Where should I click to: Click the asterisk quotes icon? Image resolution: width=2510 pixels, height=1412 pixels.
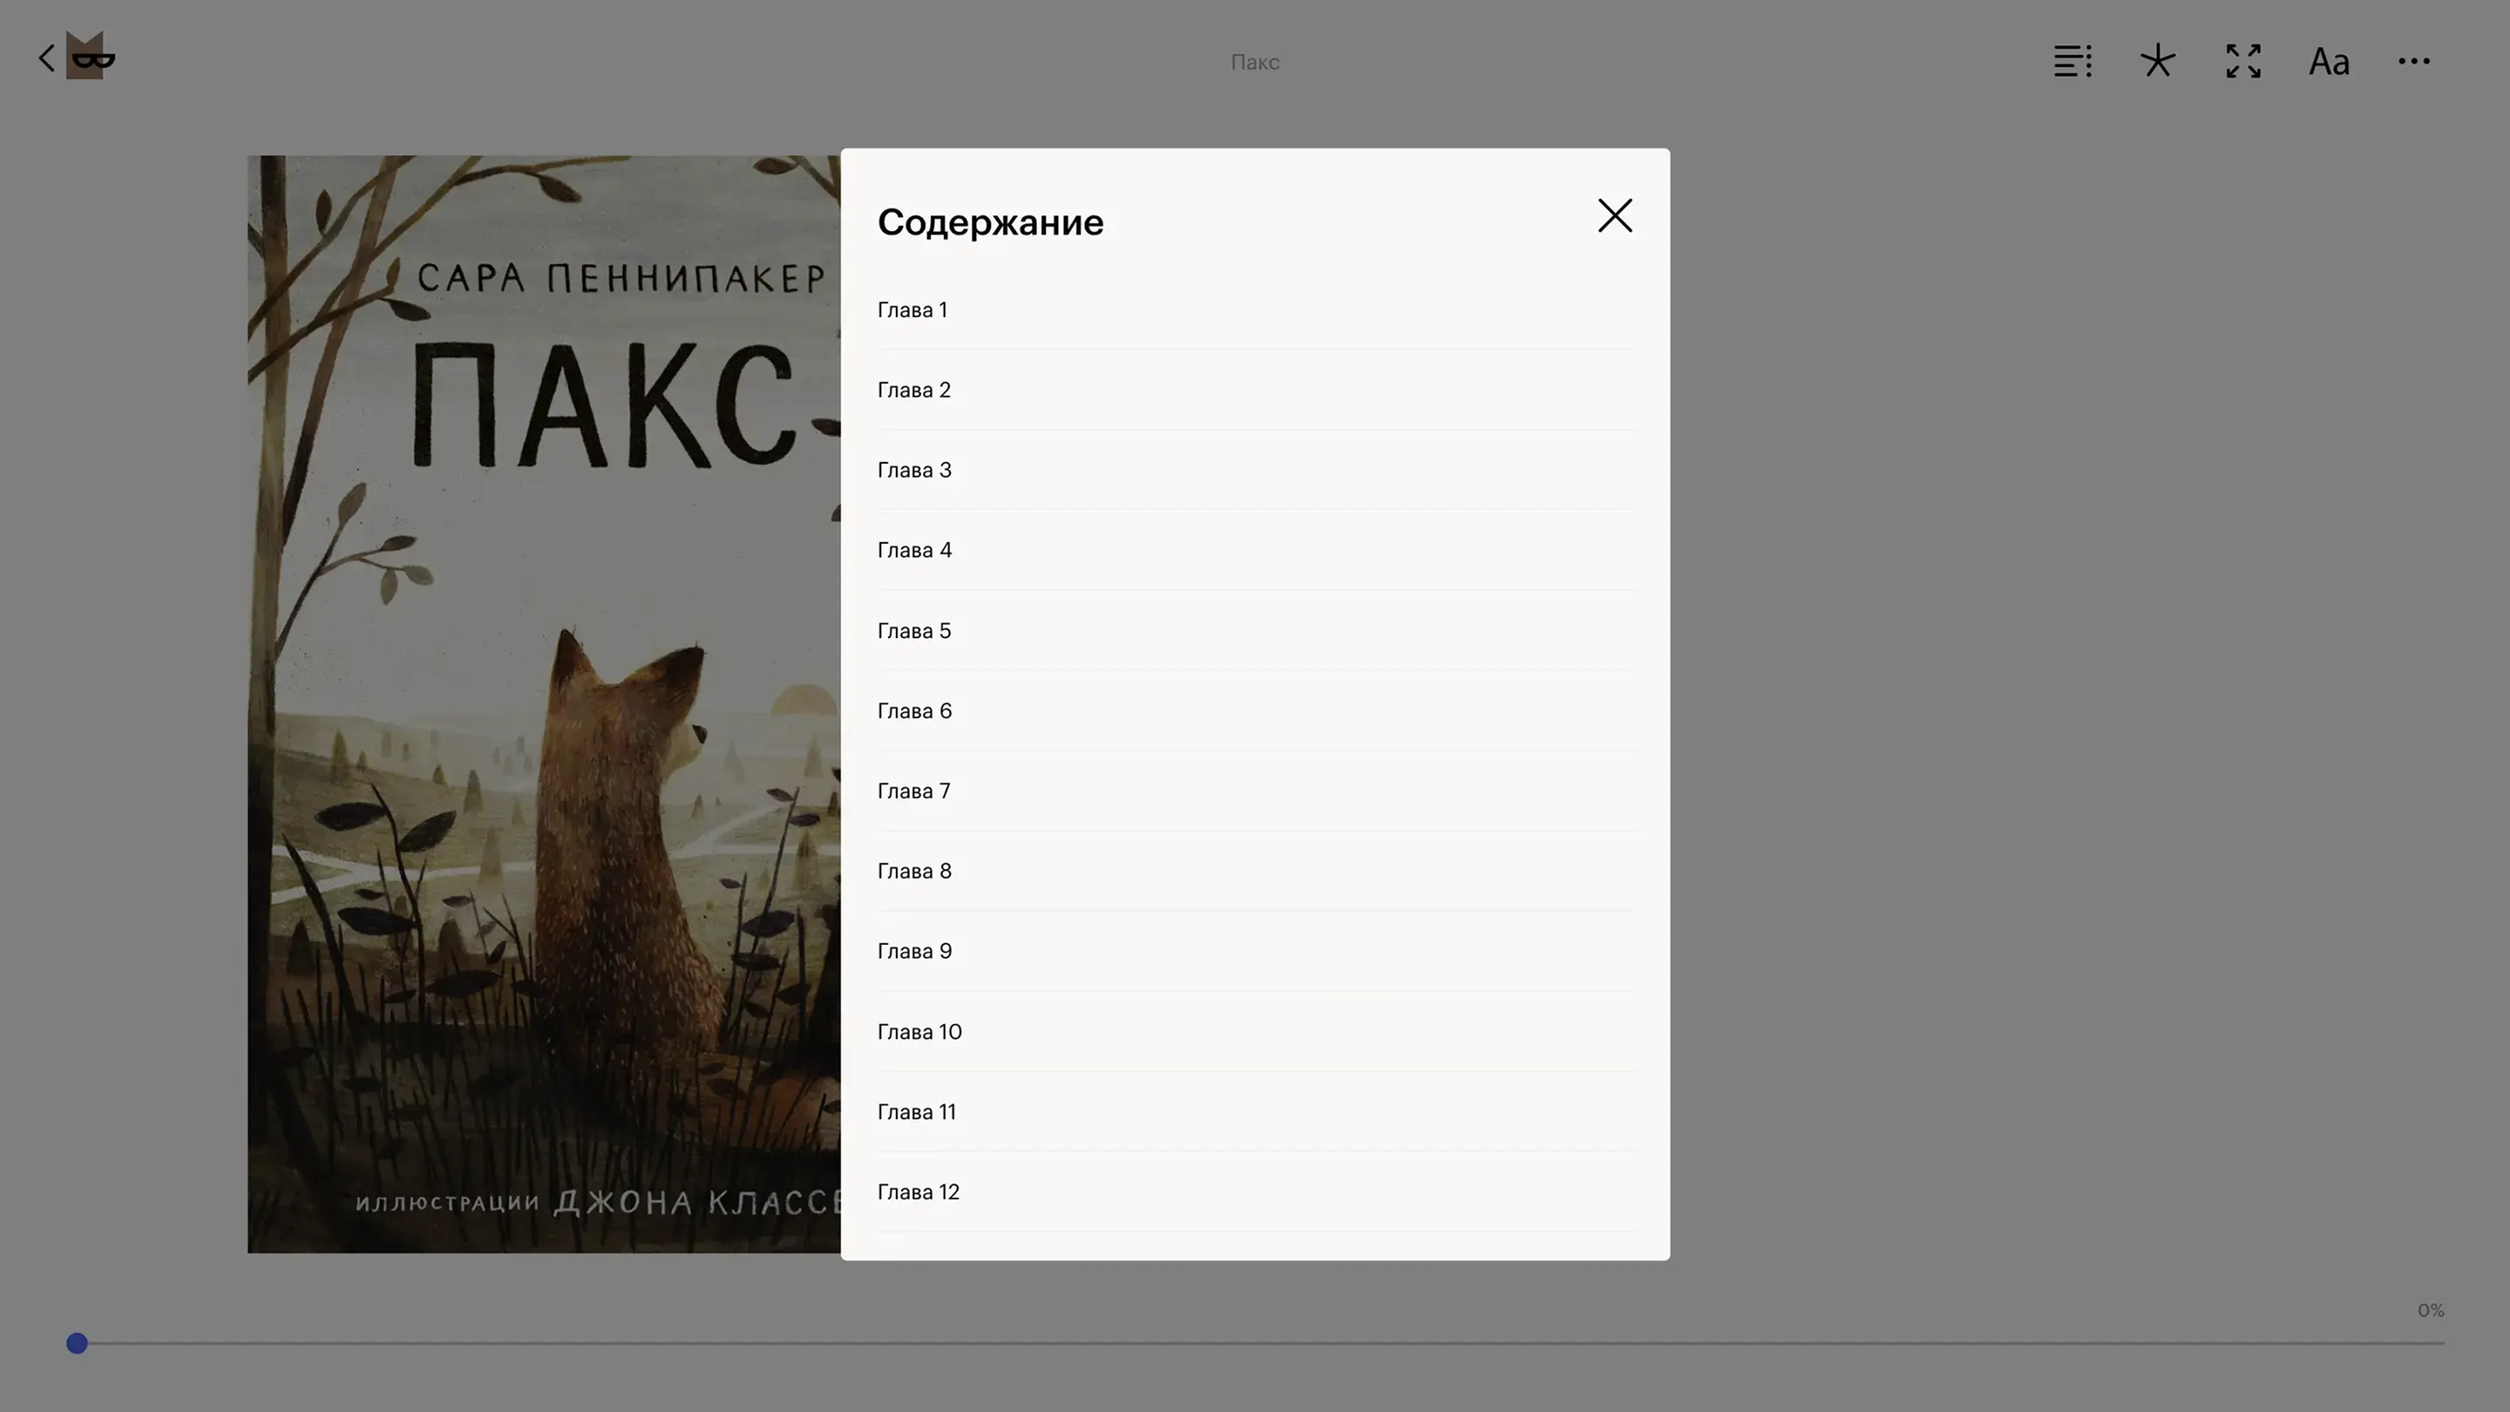pyautogui.click(x=2157, y=61)
